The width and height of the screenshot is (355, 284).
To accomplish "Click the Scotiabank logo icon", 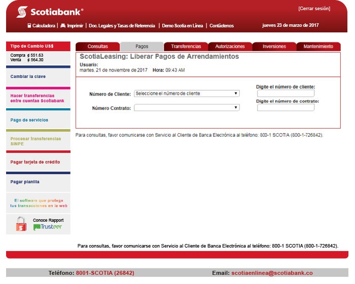I will [x=22, y=12].
